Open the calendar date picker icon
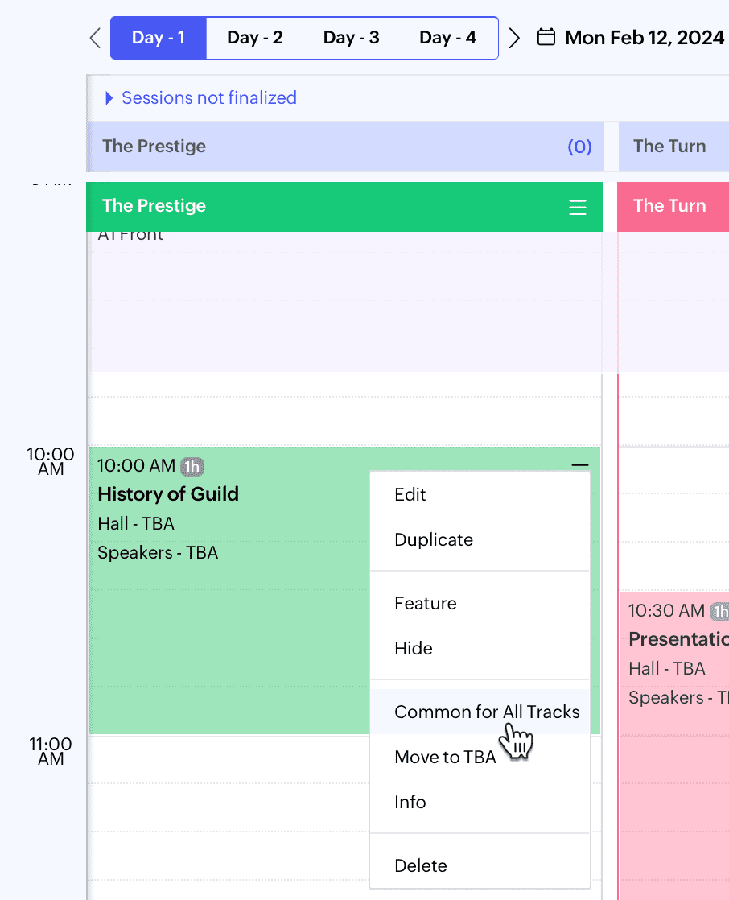The image size is (729, 900). 546,38
